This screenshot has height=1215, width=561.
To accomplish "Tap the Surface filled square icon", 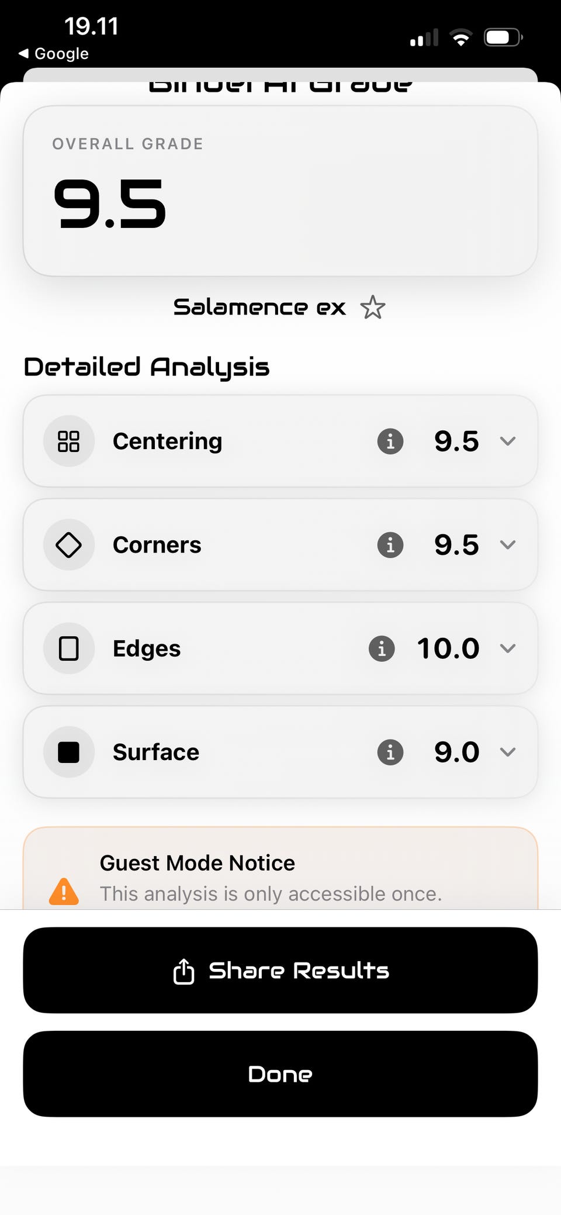I will point(69,752).
